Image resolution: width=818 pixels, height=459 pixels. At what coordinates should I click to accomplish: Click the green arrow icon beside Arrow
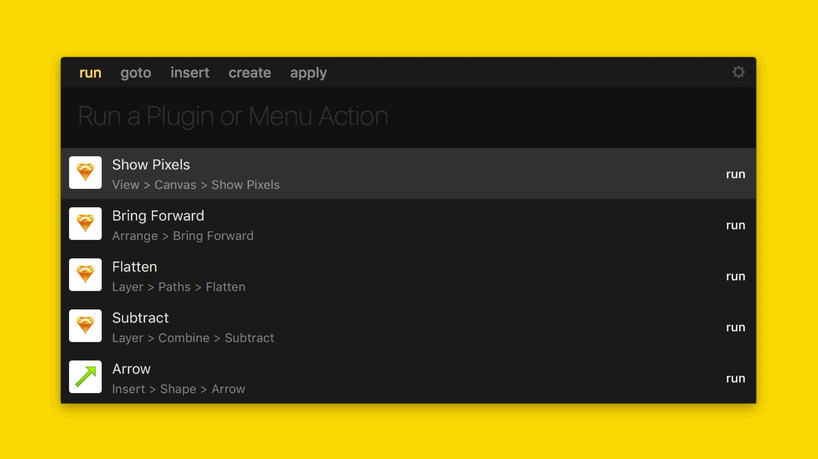click(85, 377)
